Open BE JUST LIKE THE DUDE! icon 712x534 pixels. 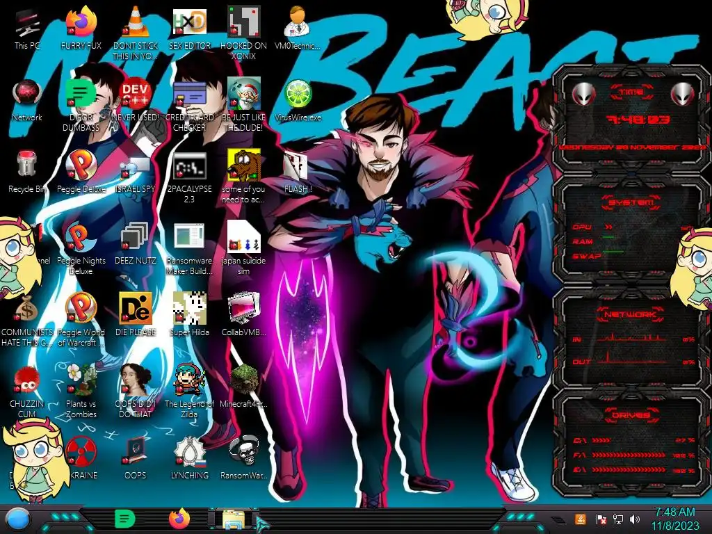(x=244, y=104)
